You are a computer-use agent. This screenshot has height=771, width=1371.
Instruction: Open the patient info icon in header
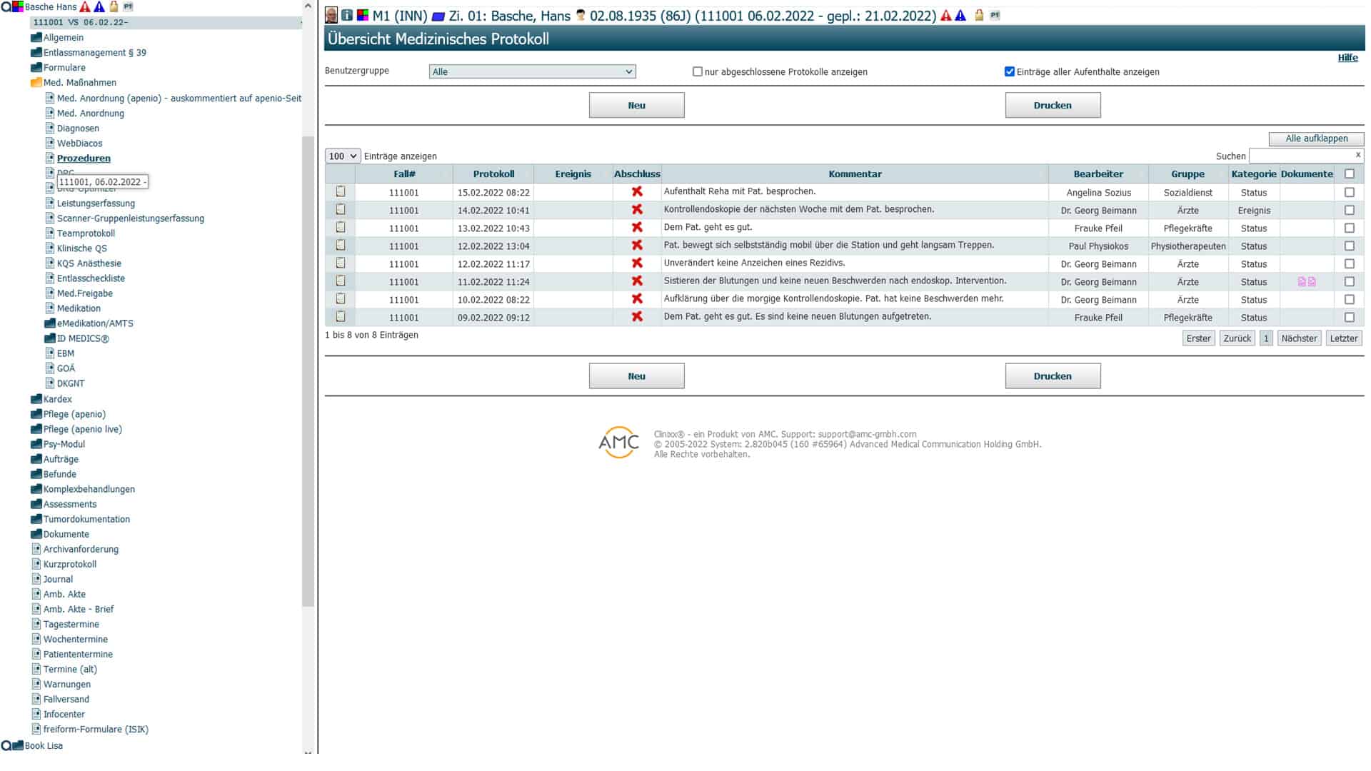tap(347, 15)
